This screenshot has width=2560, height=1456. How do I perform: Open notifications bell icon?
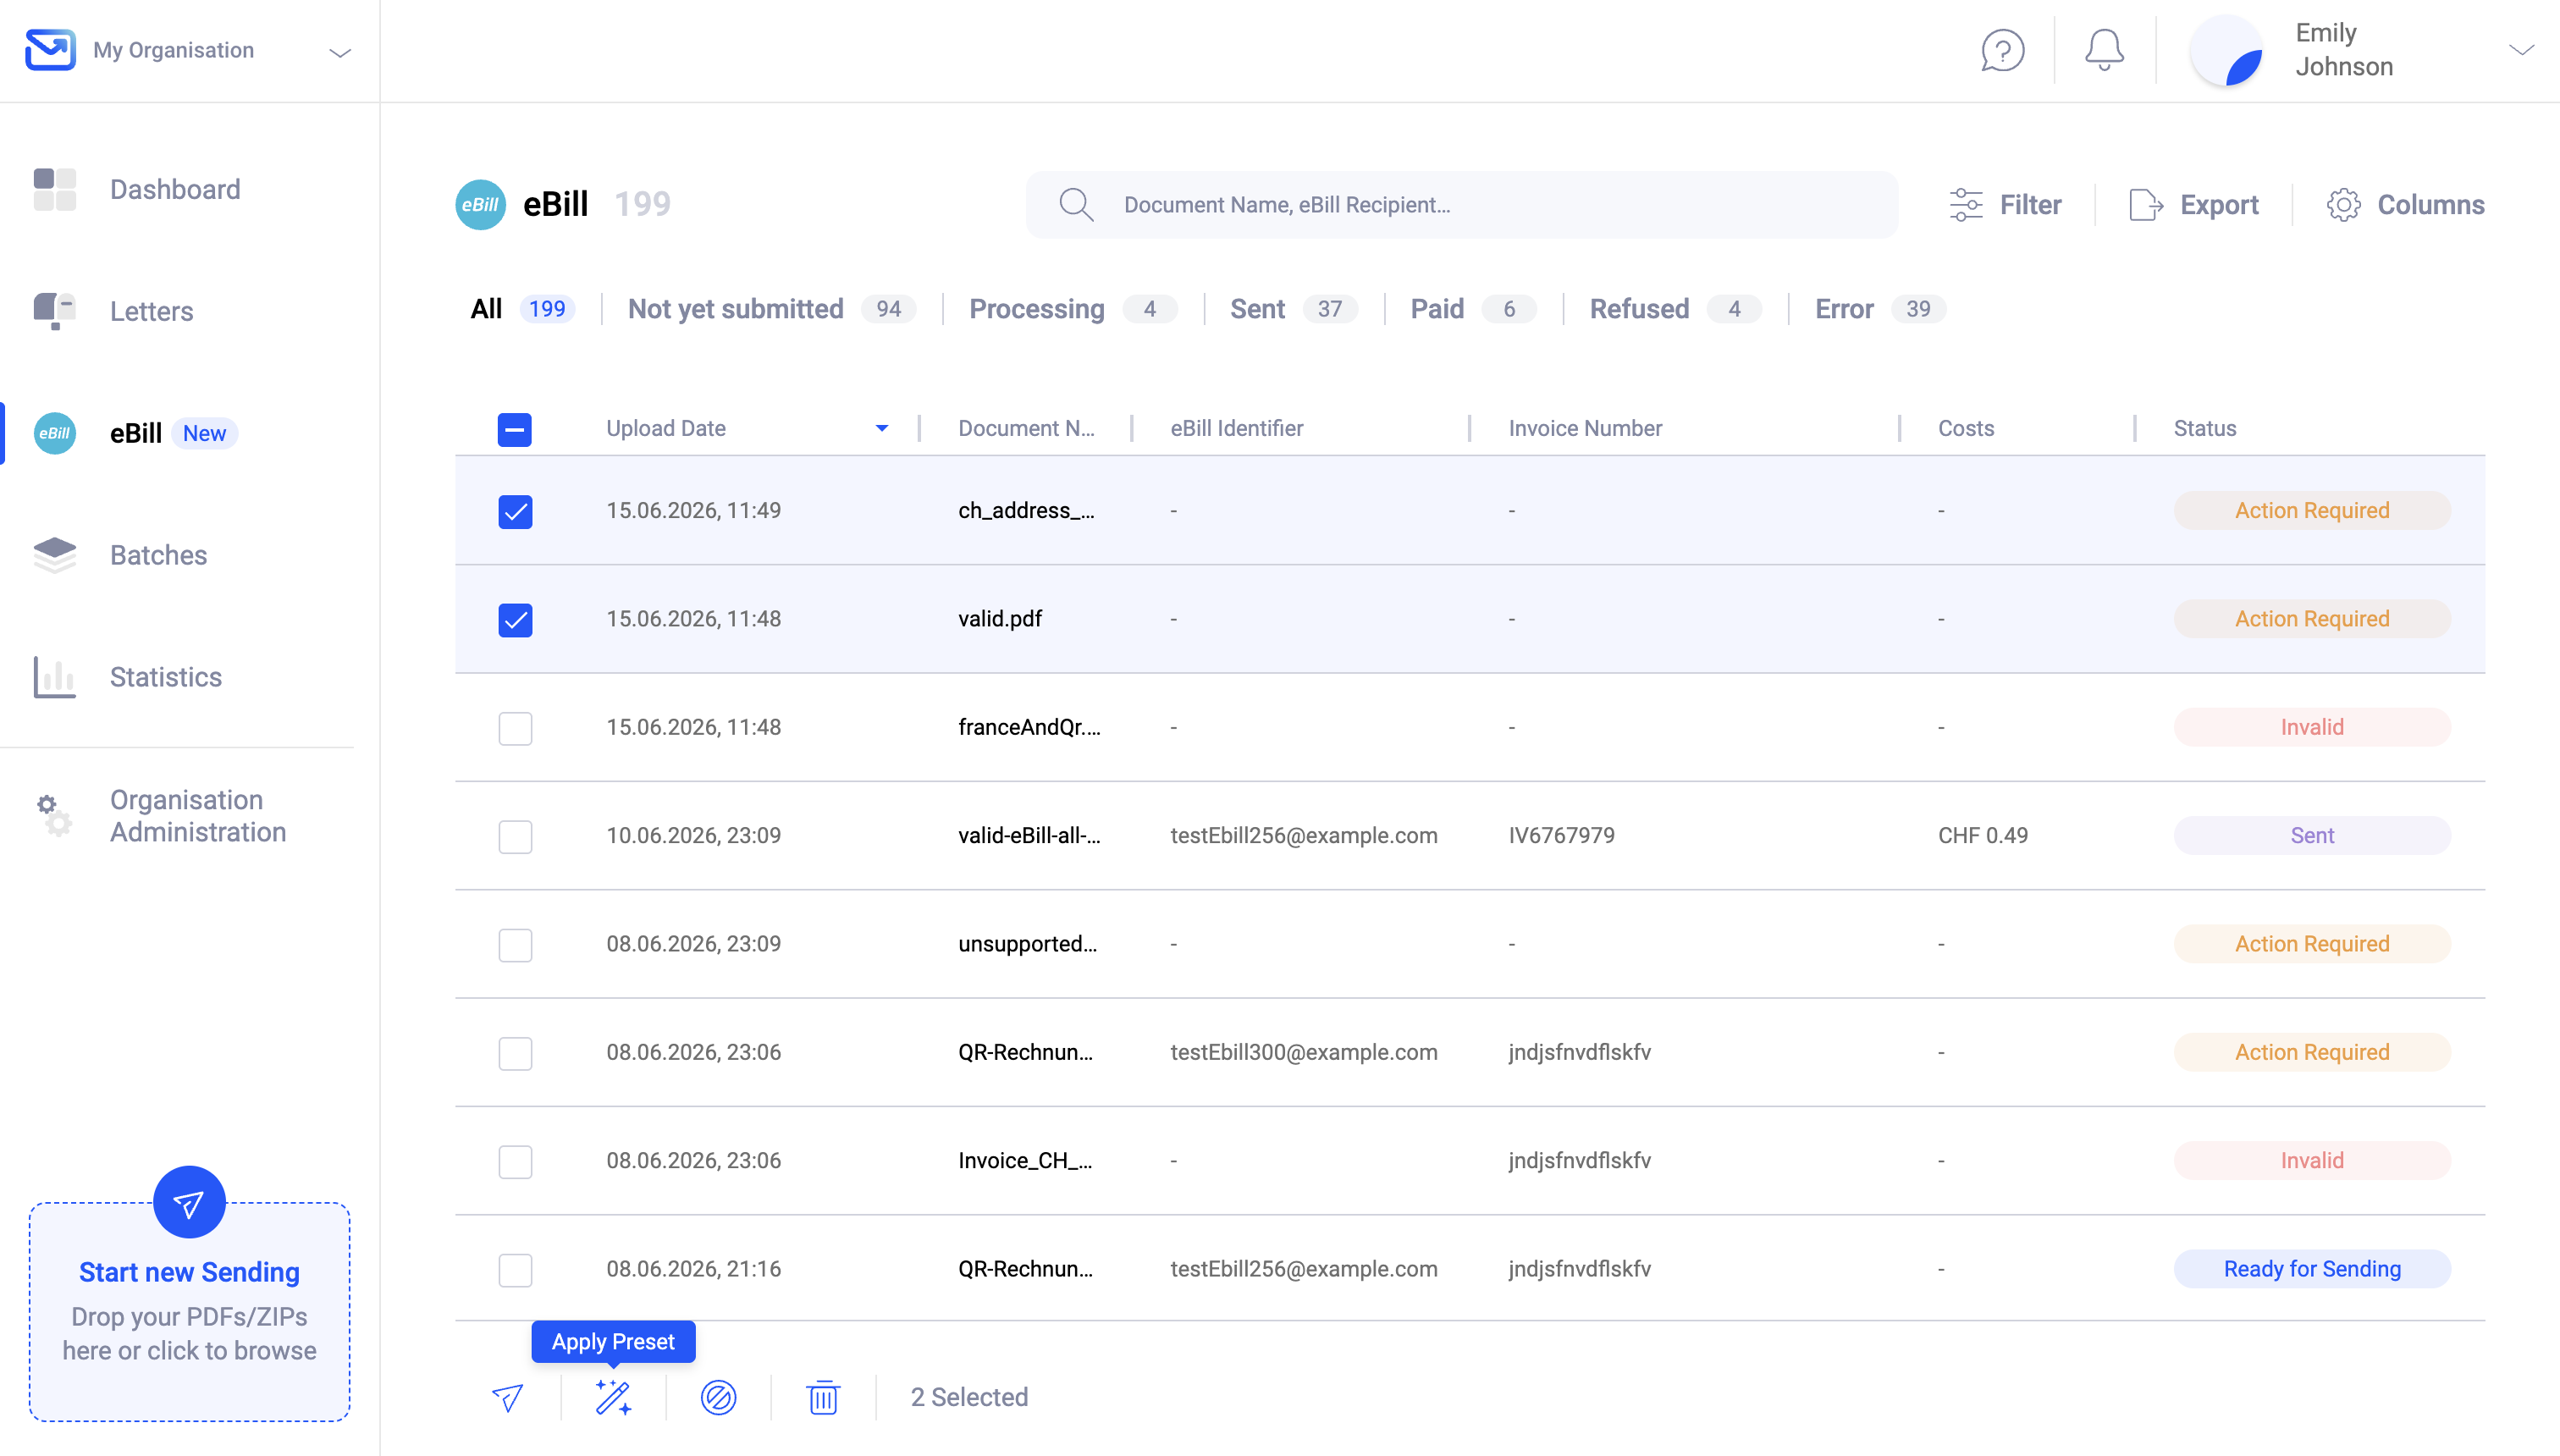[x=2104, y=50]
